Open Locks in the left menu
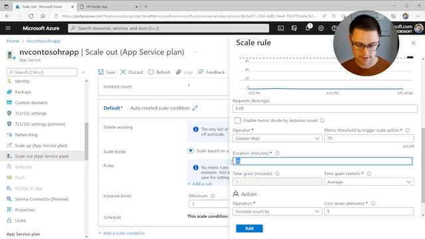Viewport: 425px width, 239px height. [21, 220]
